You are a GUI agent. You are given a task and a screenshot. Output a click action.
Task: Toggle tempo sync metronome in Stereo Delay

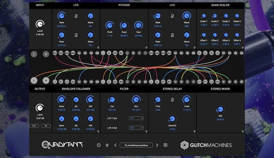coord(172,100)
